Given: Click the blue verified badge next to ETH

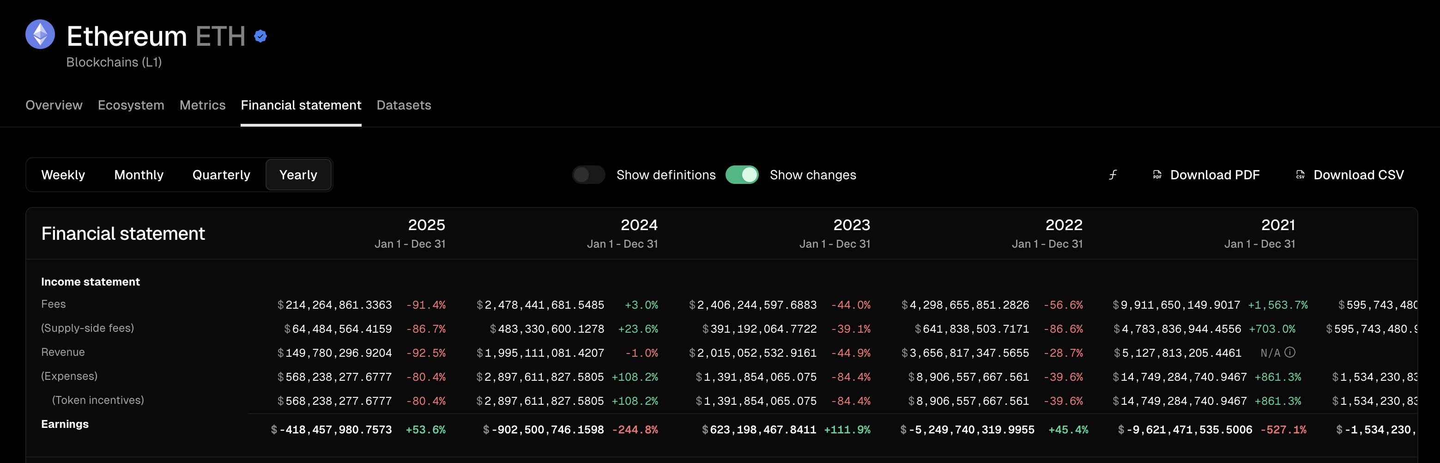Looking at the screenshot, I should [260, 37].
